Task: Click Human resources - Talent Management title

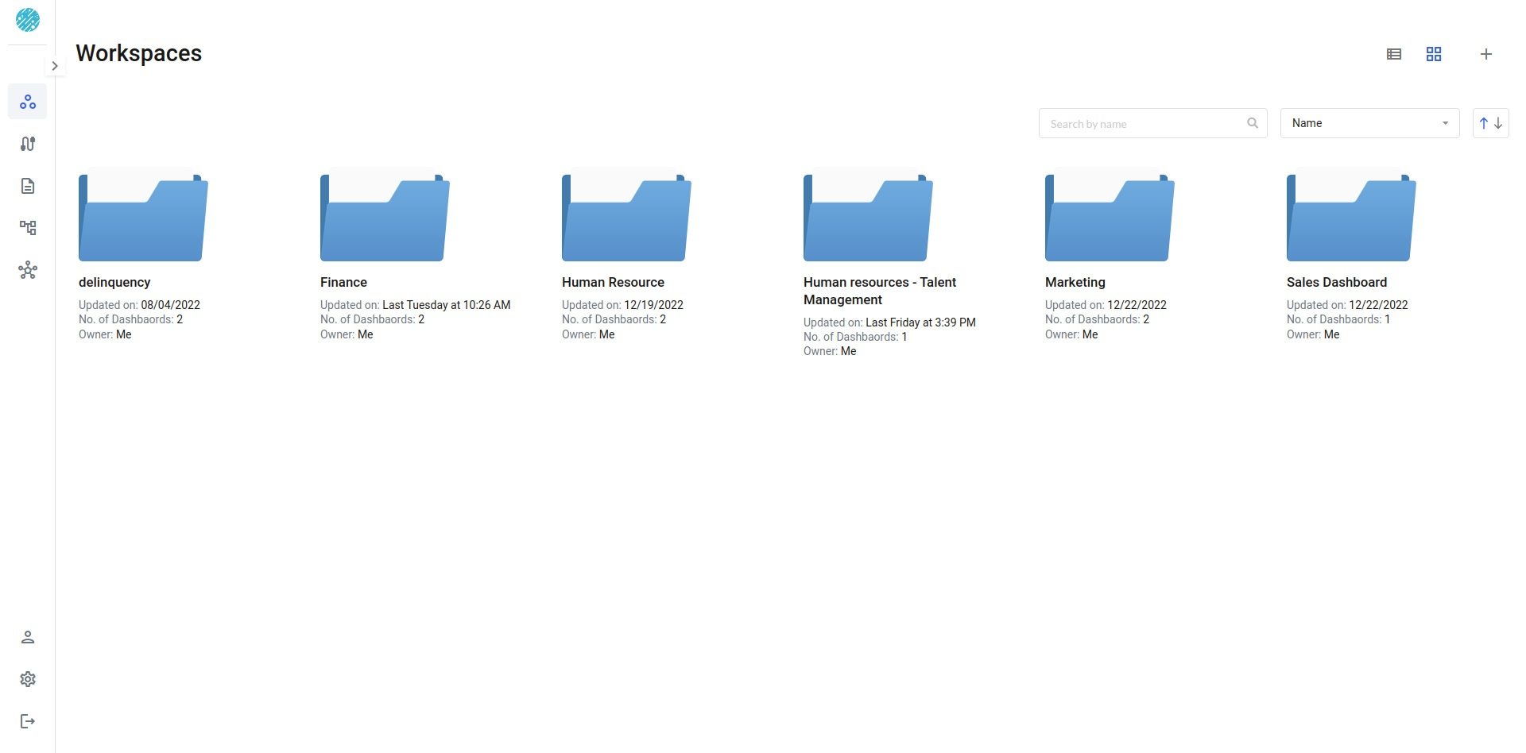Action: point(880,291)
